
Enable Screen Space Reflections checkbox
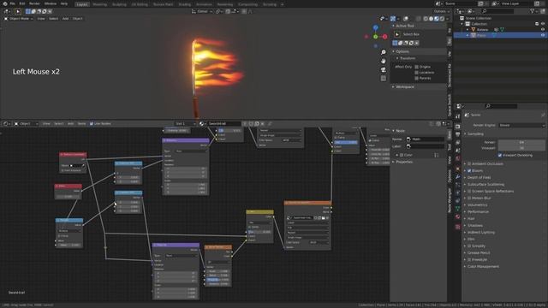pos(469,192)
